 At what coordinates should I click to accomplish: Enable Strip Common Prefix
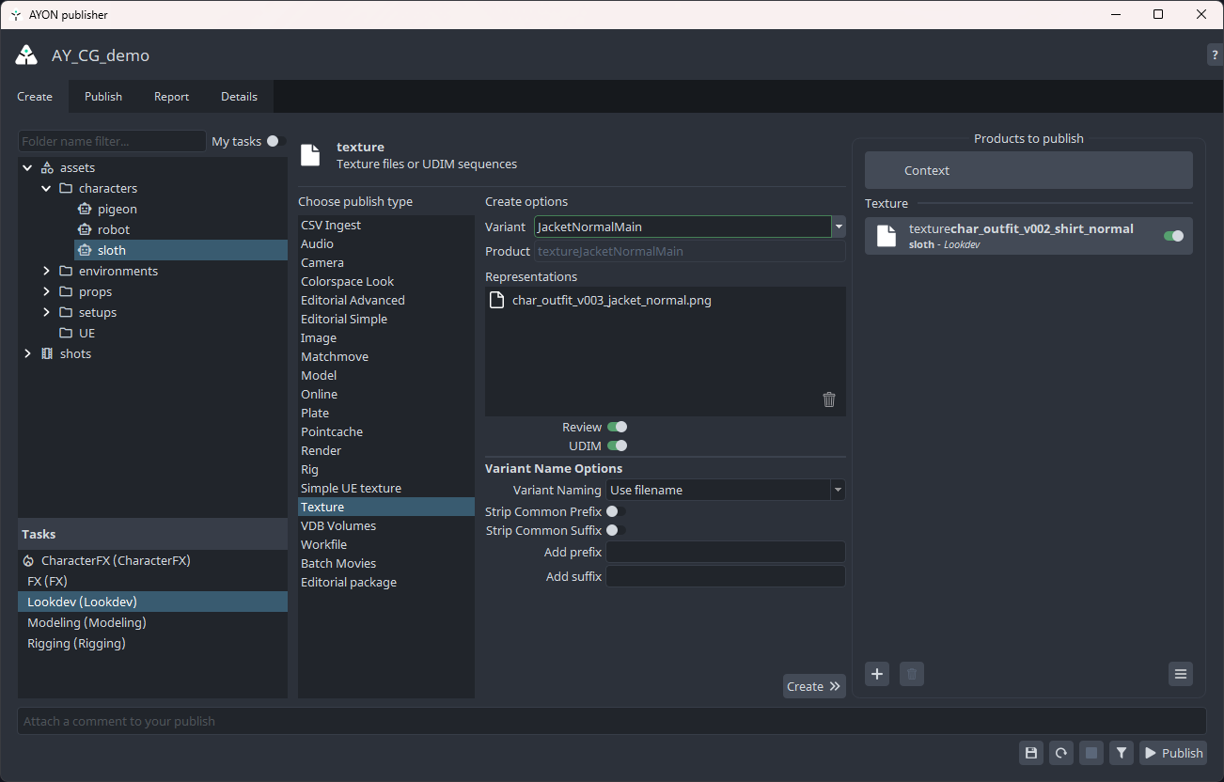click(616, 511)
